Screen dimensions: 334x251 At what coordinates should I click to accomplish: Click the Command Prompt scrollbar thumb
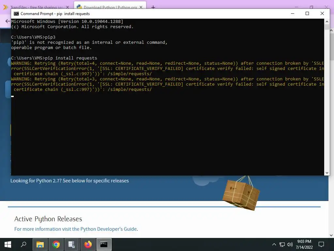click(327, 27)
